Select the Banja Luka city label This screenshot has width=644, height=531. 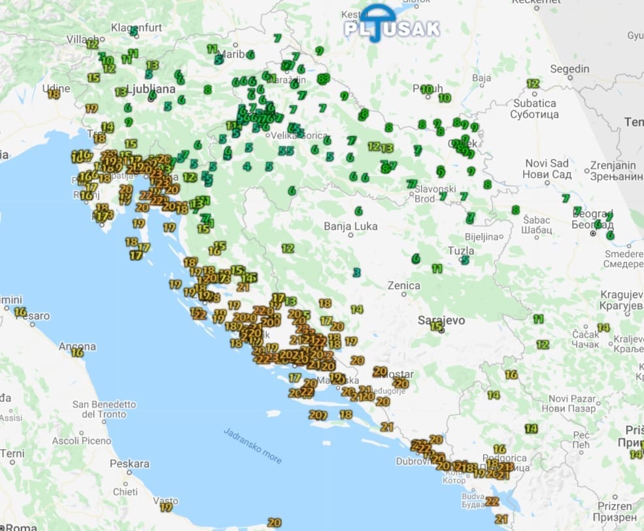coord(350,227)
